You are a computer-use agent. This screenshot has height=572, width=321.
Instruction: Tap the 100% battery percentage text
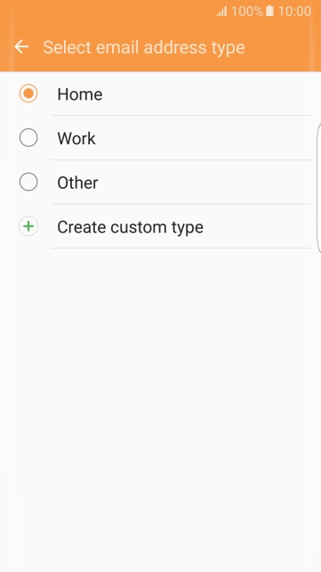pos(247,12)
